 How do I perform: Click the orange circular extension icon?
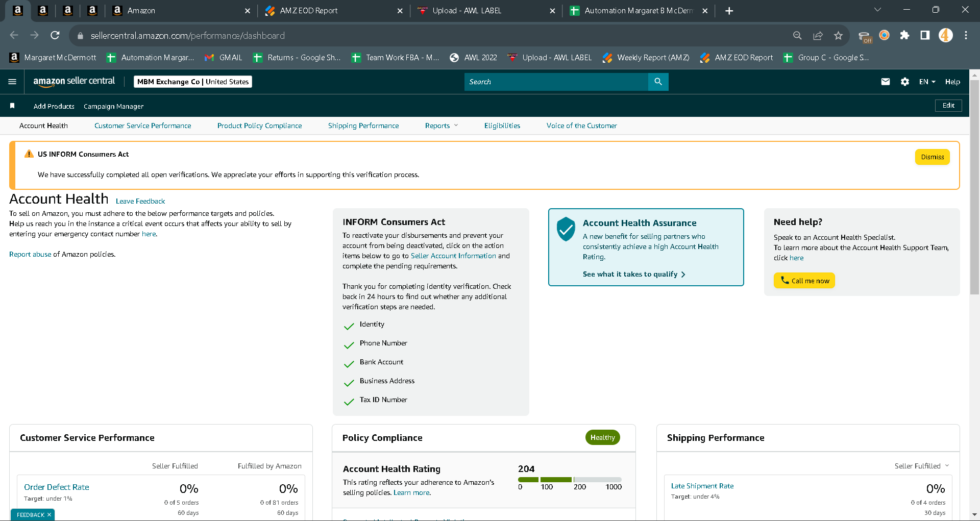pyautogui.click(x=884, y=35)
